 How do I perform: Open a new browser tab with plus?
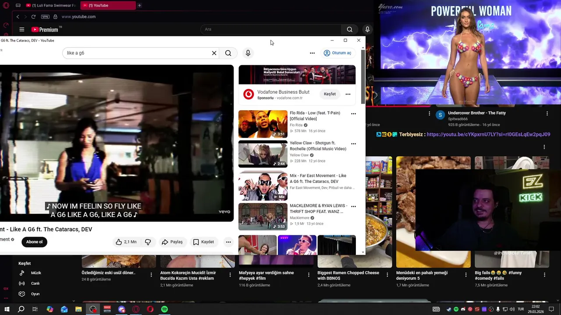(x=139, y=5)
